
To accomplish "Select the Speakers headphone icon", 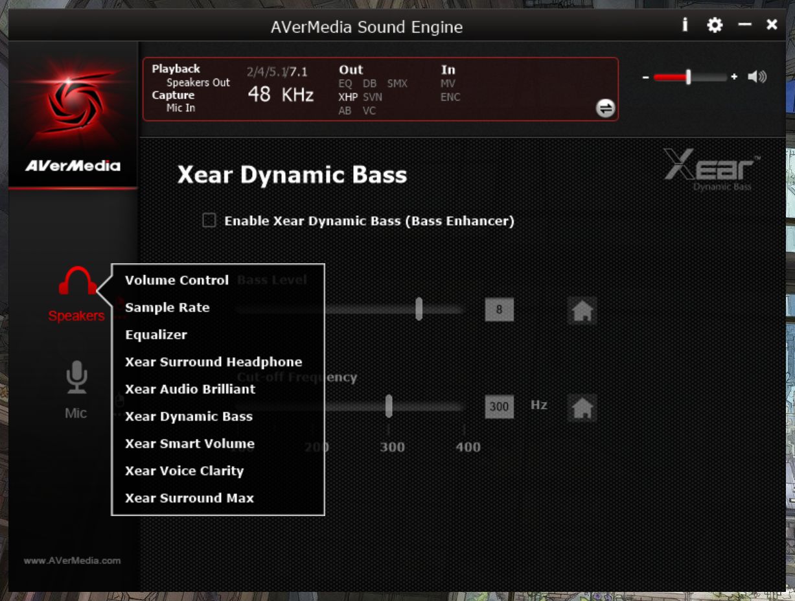I will coord(78,281).
